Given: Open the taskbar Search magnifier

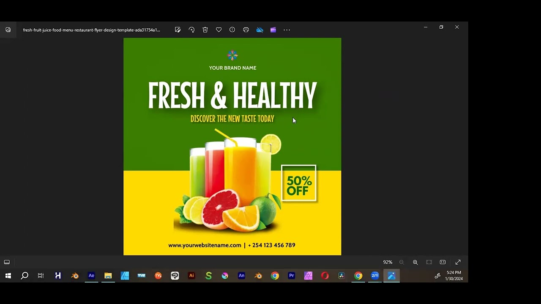Looking at the screenshot, I should pyautogui.click(x=25, y=276).
